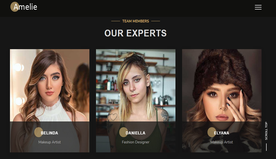The image size is (276, 159).
Task: Click the Amelie logo
Action: [24, 7]
